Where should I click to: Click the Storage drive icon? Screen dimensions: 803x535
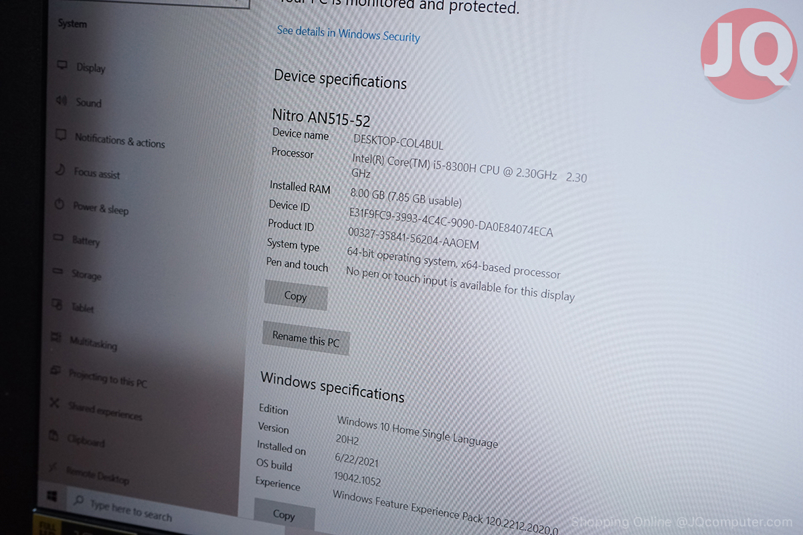point(58,272)
